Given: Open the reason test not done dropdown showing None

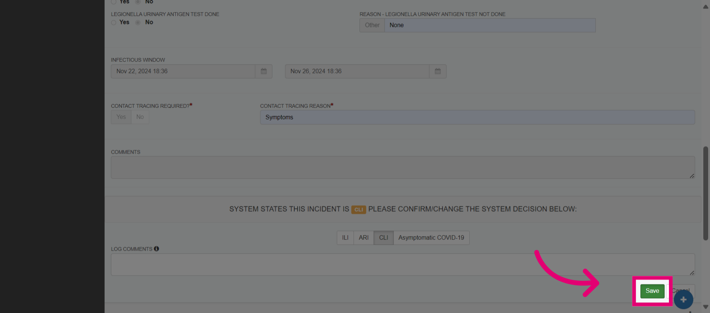Looking at the screenshot, I should pos(490,25).
